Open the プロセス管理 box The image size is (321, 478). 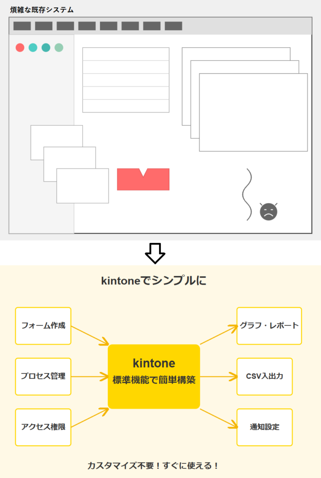[43, 376]
